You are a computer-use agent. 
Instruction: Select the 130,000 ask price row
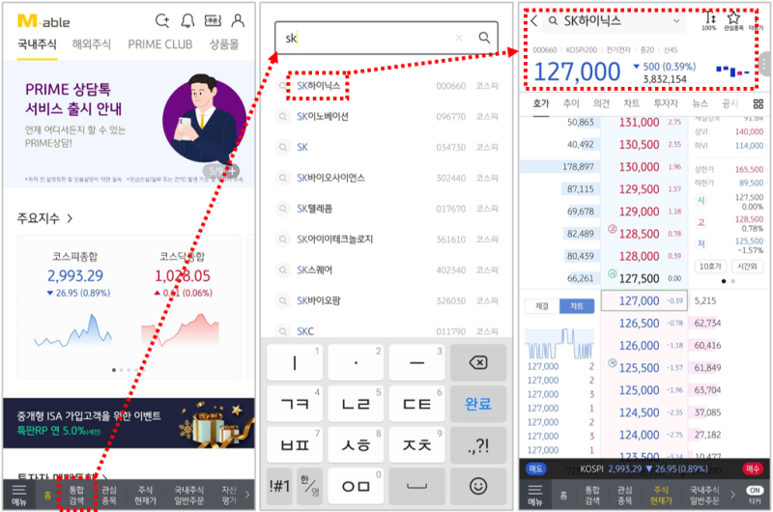[644, 166]
